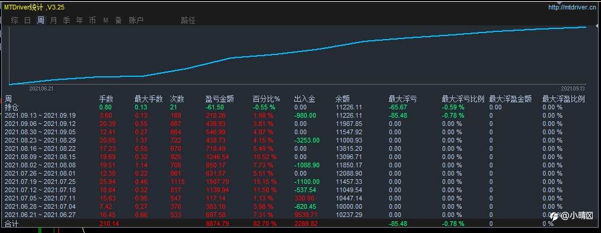Select the row 2021.08.09 ~ 2021.08.15
Image resolution: width=601 pixels, height=233 pixels.
pyautogui.click(x=300, y=157)
